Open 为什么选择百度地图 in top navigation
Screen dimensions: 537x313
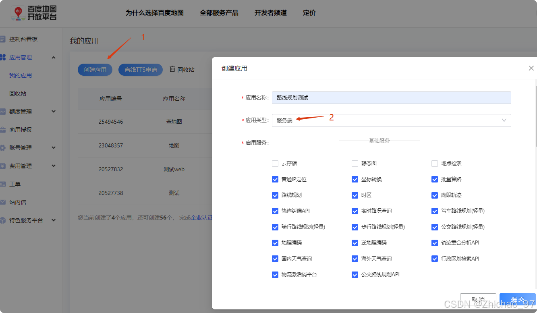155,13
